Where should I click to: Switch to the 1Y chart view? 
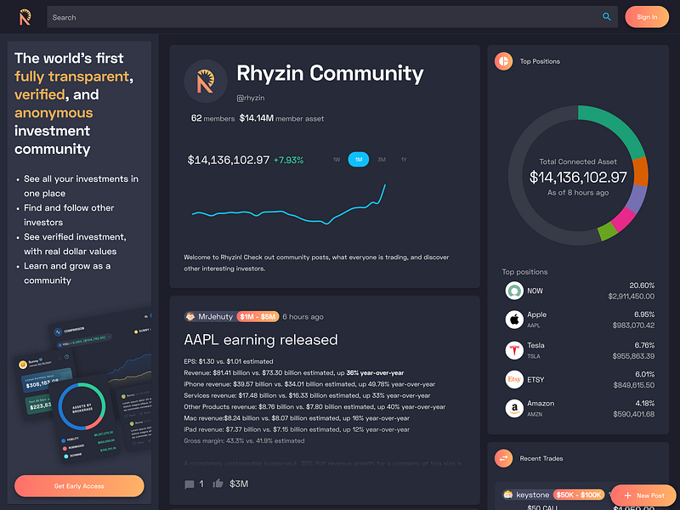[x=403, y=159]
